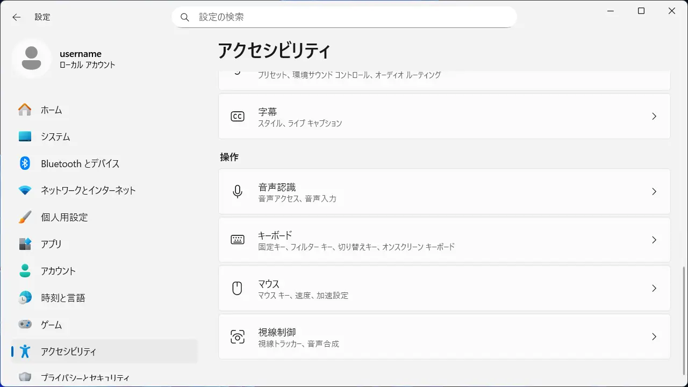688x387 pixels.
Task: Click the マウス mouse icon
Action: [x=238, y=289]
